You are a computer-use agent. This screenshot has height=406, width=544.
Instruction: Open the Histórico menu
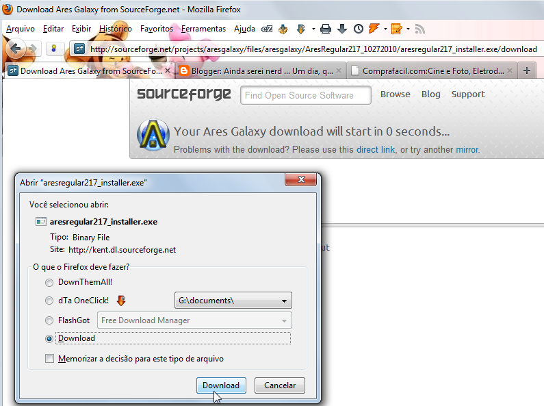[x=116, y=29]
